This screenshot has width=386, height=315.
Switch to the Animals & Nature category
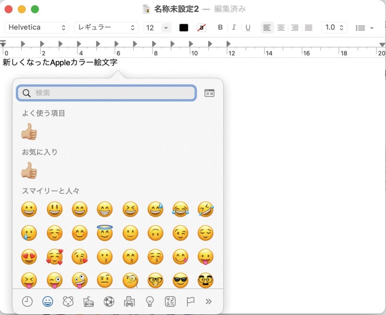pos(68,301)
